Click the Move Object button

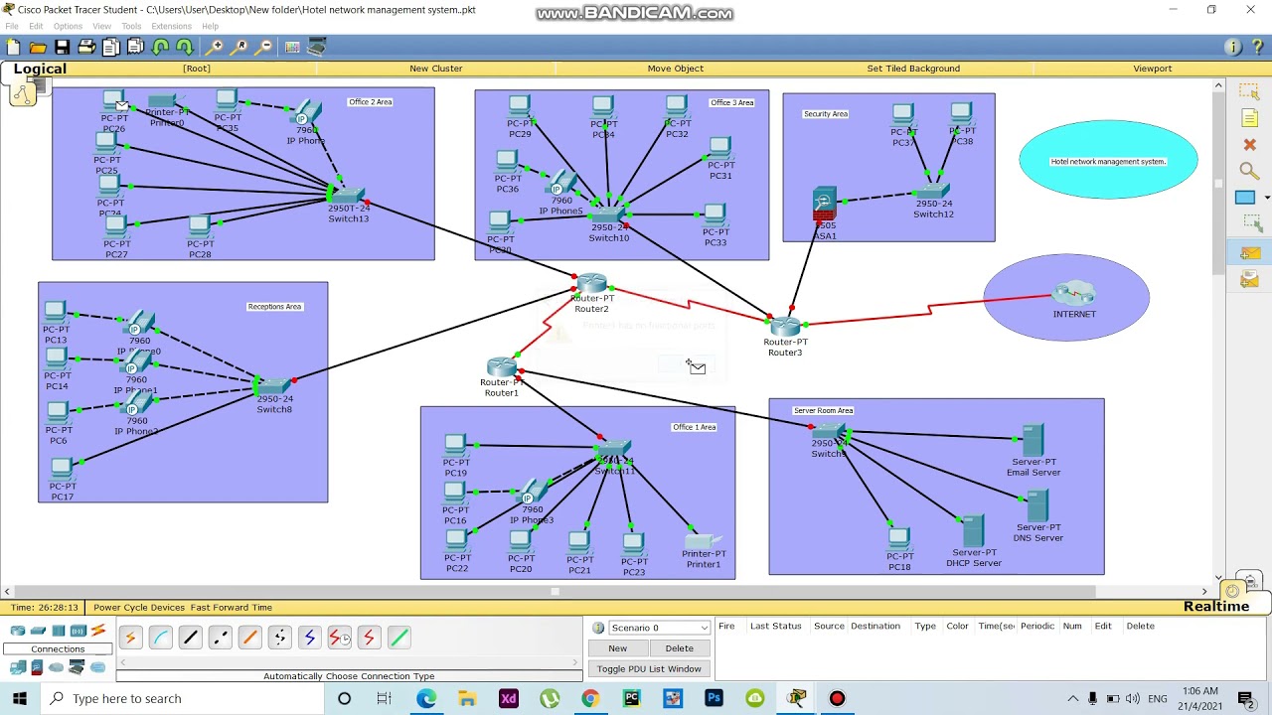point(675,69)
